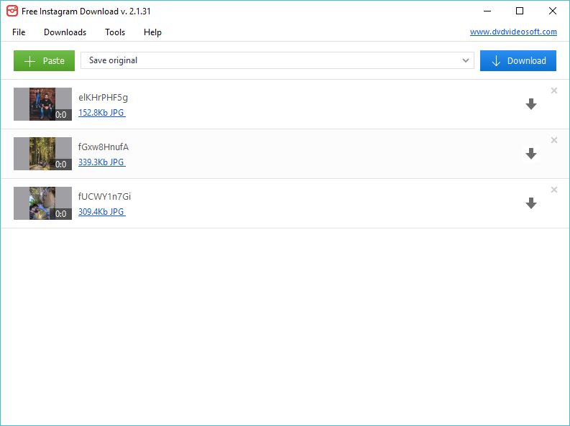Viewport: 570px width, 426px height.
Task: Open the 152.8Kb JPG format link
Action: coord(101,113)
